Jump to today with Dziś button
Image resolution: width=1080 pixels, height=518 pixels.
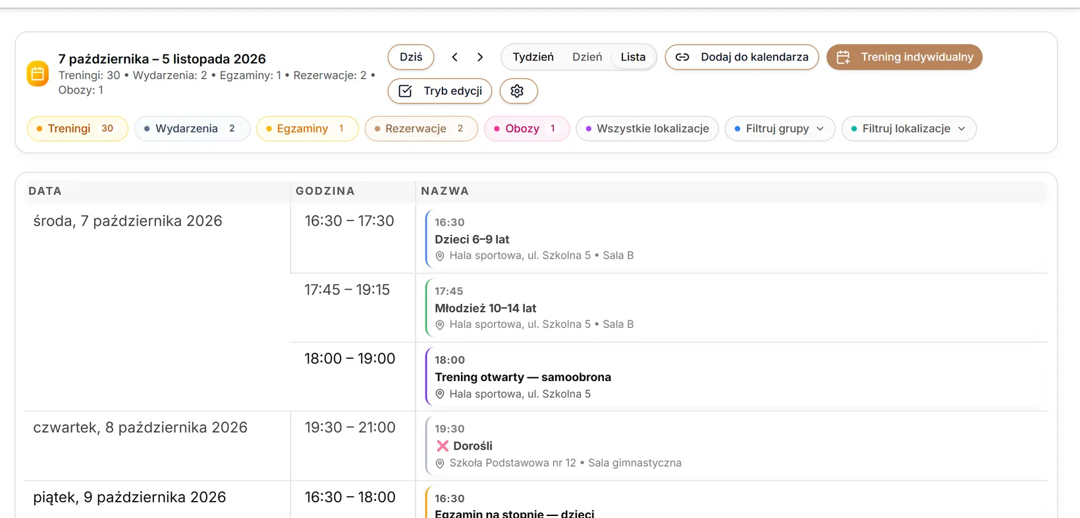click(x=411, y=57)
